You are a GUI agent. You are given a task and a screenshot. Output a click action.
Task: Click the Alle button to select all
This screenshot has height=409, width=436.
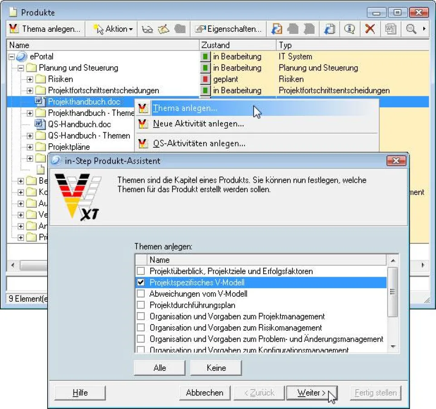[160, 368]
